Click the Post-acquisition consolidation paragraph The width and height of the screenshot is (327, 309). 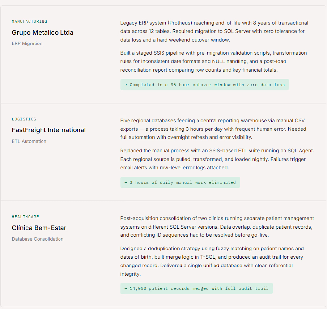(217, 227)
